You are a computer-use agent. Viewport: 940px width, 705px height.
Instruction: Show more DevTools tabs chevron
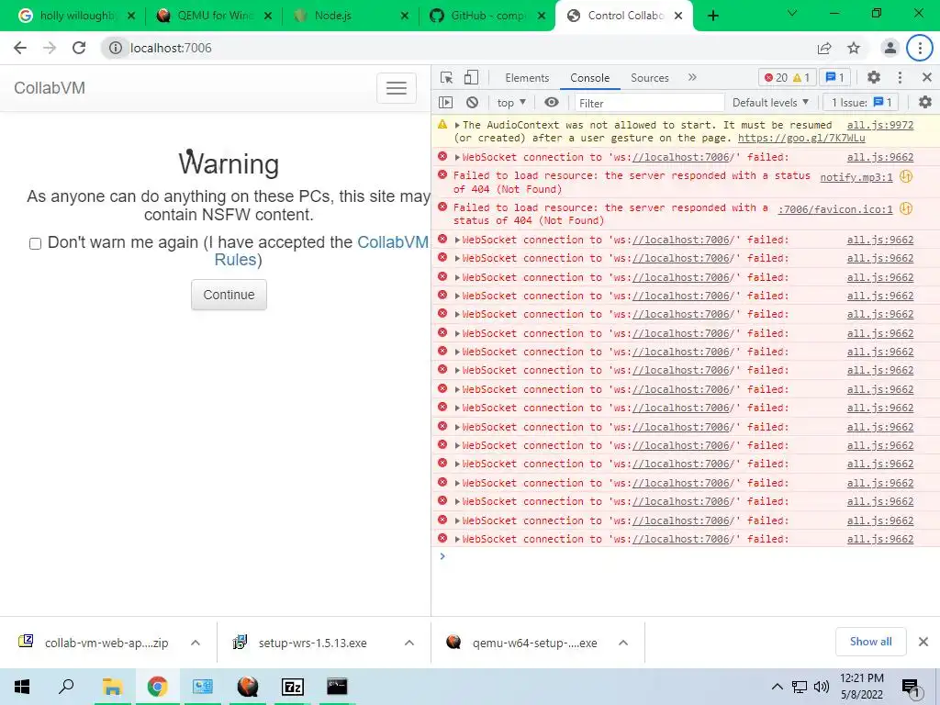pyautogui.click(x=692, y=77)
